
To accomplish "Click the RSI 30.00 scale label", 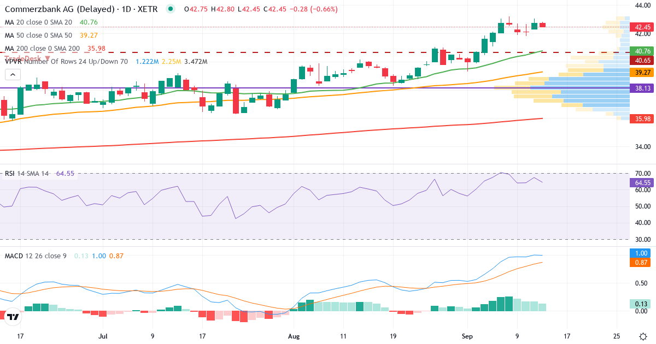I will click(642, 239).
